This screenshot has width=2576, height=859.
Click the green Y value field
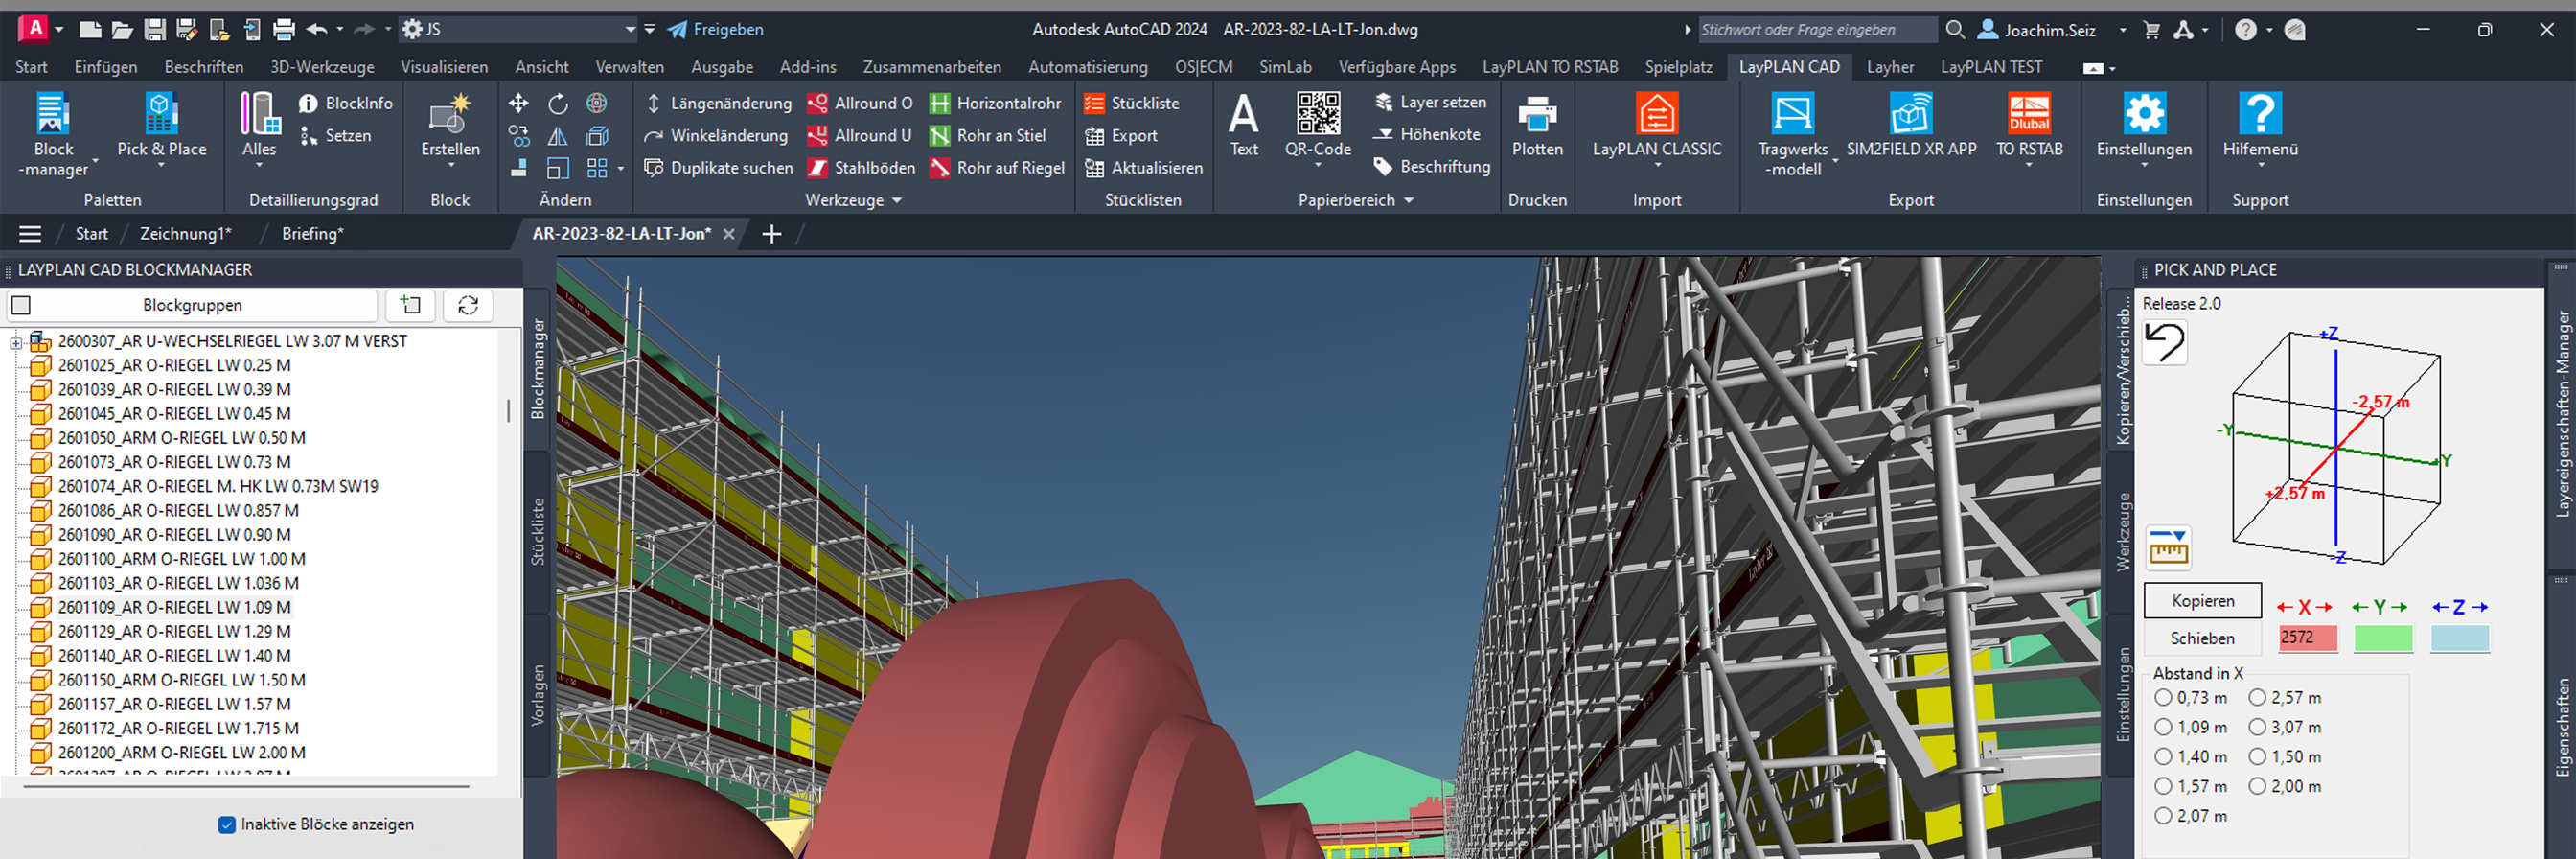pyautogui.click(x=2383, y=638)
